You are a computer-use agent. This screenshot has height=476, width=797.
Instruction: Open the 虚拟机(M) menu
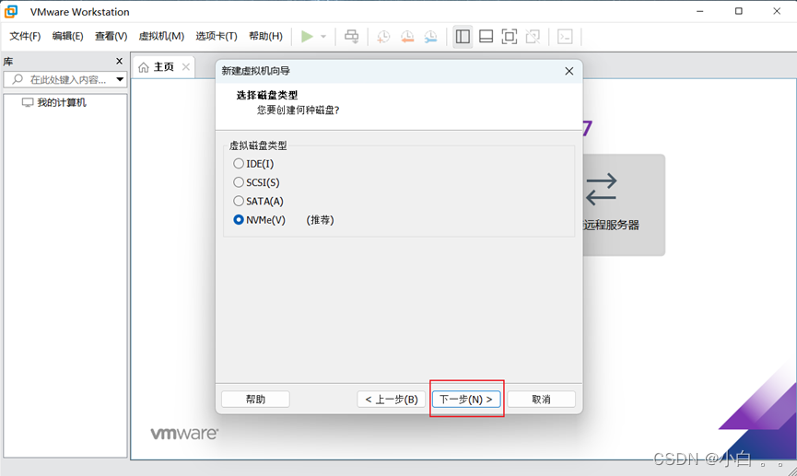161,36
